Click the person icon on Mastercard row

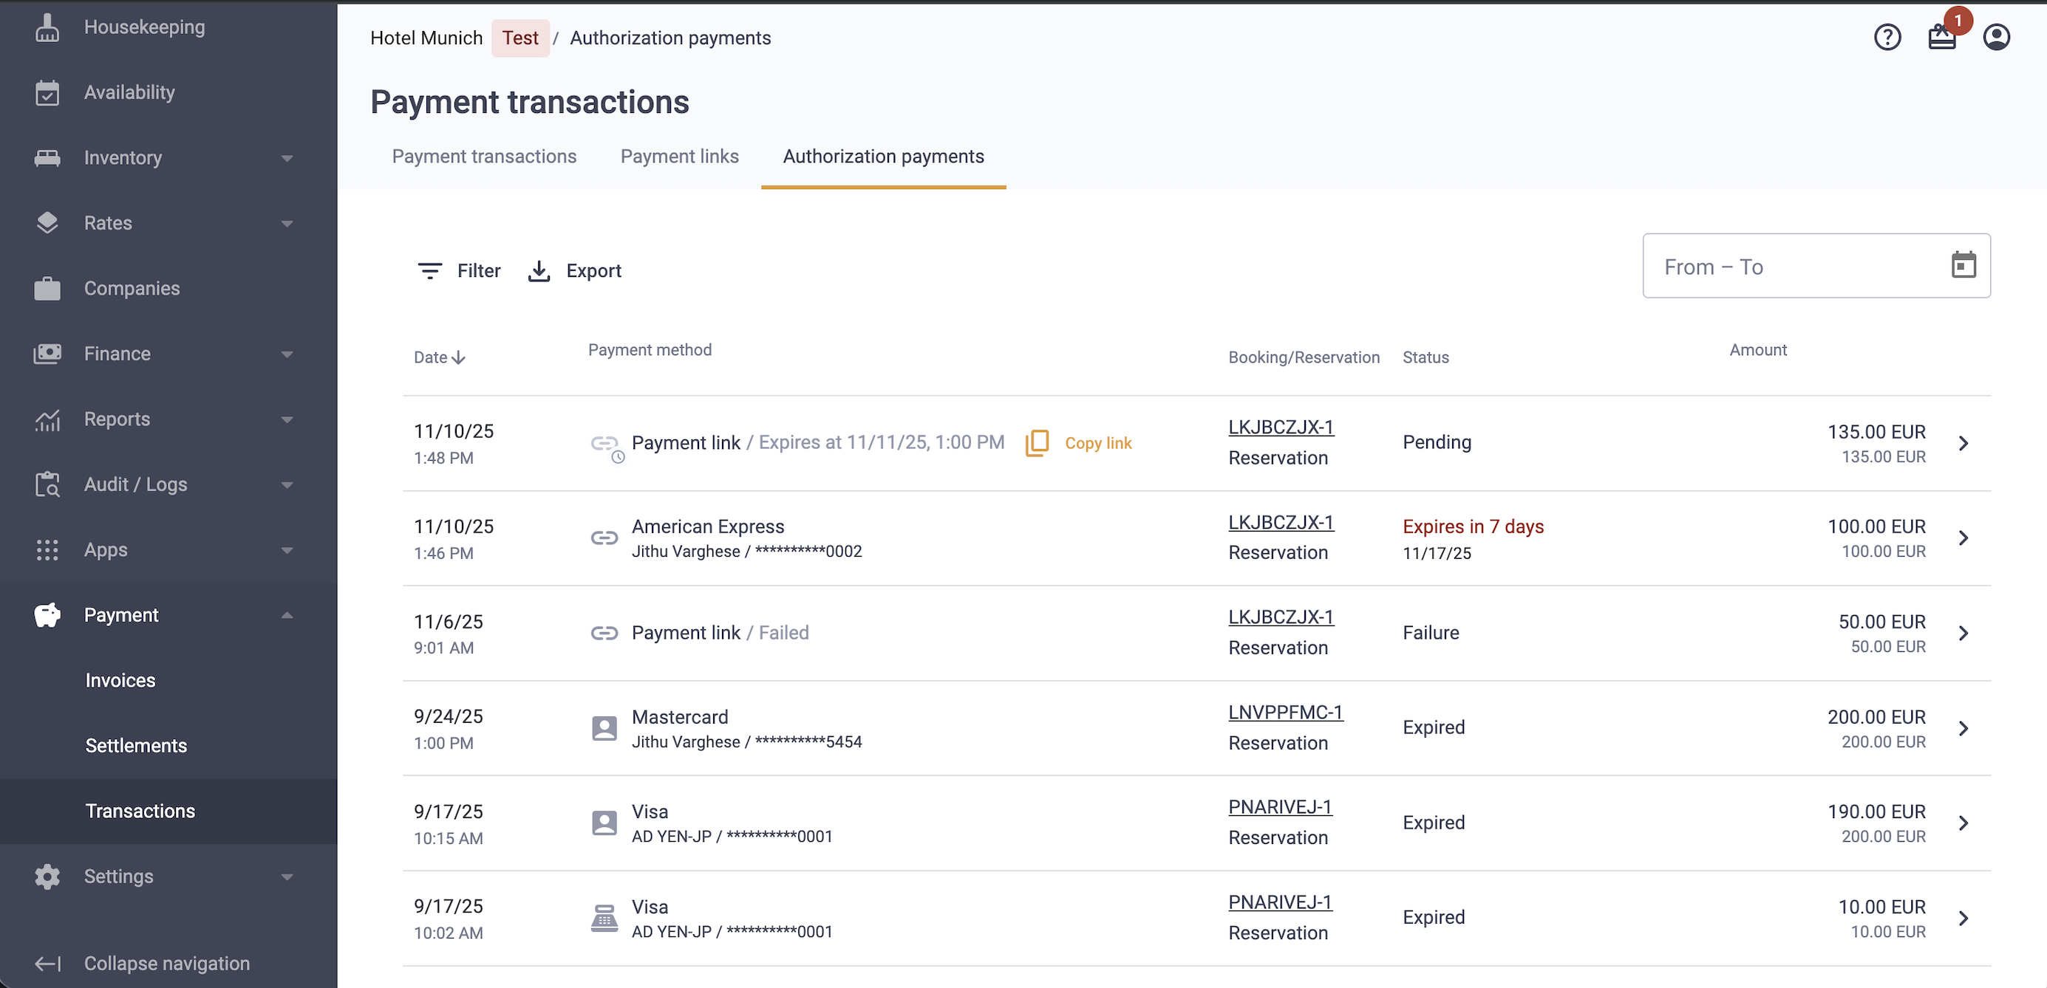pyautogui.click(x=604, y=727)
